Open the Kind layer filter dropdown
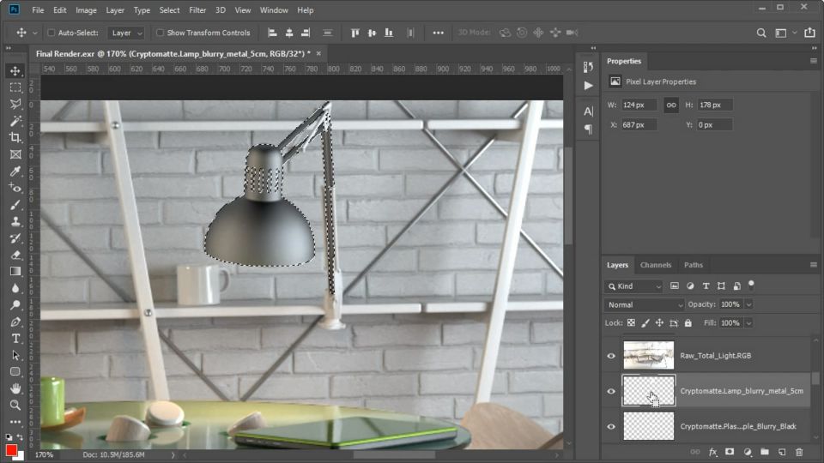Viewport: 824px width, 463px height. pyautogui.click(x=634, y=286)
